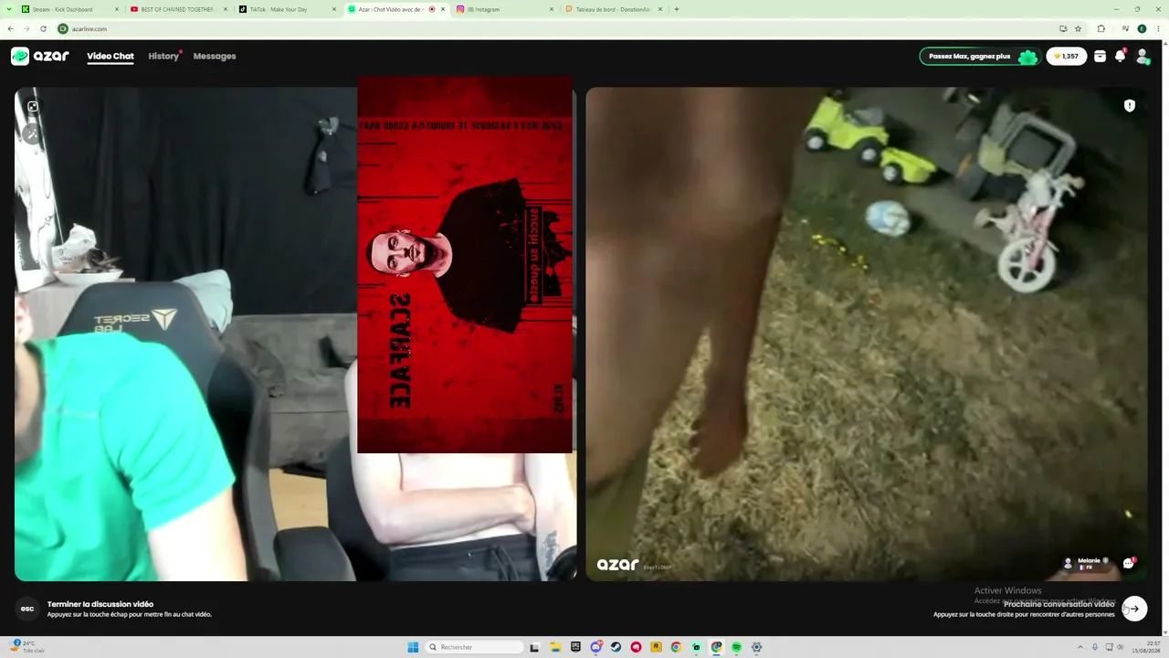Click the next video conversation arrow button

[1134, 609]
